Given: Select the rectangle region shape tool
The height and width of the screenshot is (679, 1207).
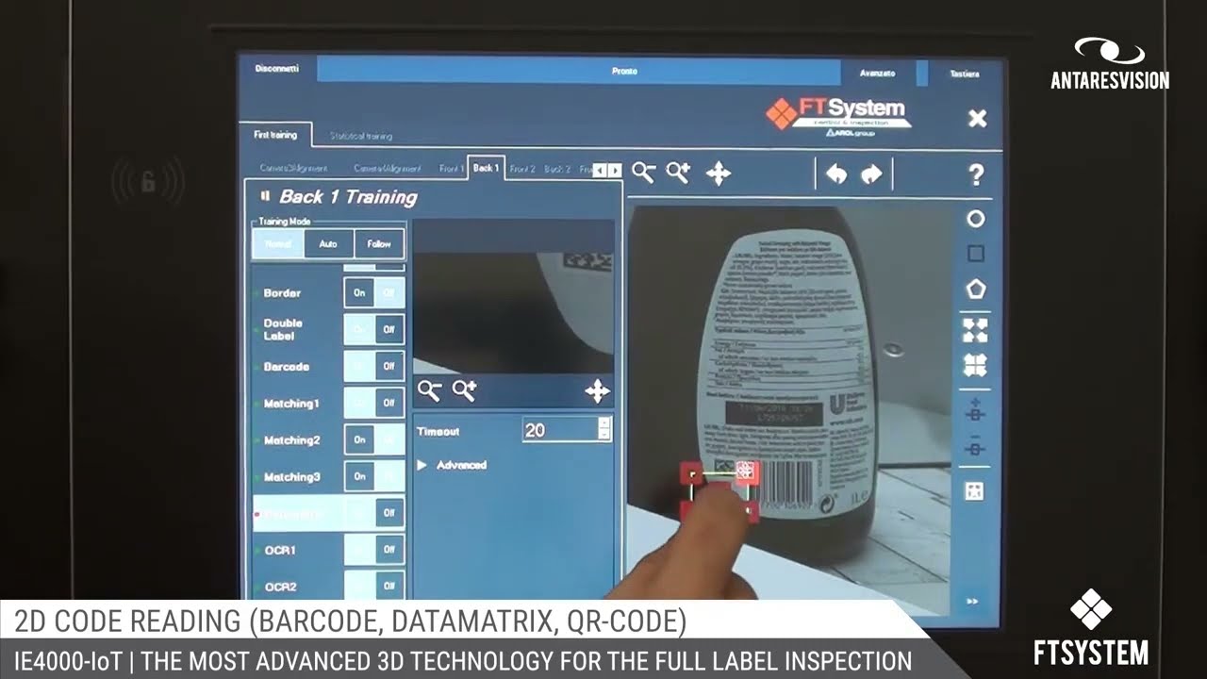Looking at the screenshot, I should 976,254.
